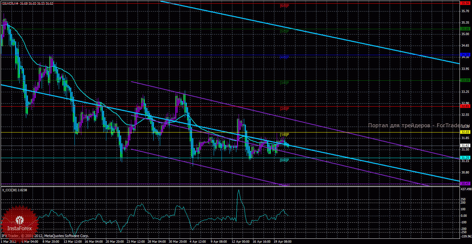Click the current price 31.62 marker
The image size is (472, 244).
coord(465,146)
